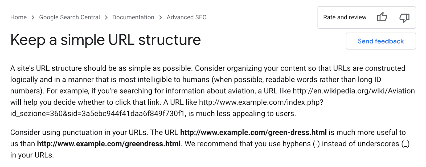This screenshot has width=426, height=167.
Task: Click the bold greendress.html URL text
Action: (109, 144)
